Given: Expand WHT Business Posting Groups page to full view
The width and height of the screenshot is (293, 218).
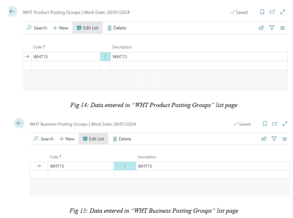Looking at the screenshot, I should click(285, 124).
